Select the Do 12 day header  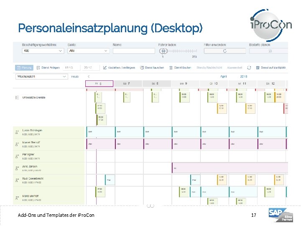pos(271,84)
